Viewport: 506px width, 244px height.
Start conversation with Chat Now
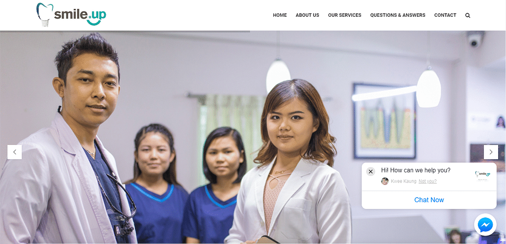(429, 200)
